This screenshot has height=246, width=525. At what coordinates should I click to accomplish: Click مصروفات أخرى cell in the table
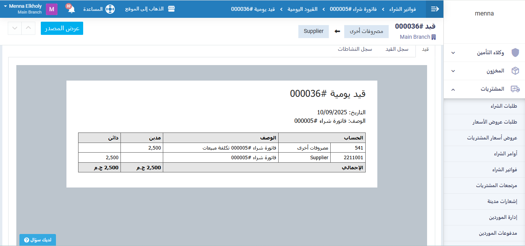tap(305, 148)
